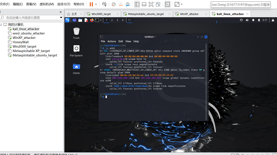Click the library search input field
The height and width of the screenshot is (155, 277).
32,18
